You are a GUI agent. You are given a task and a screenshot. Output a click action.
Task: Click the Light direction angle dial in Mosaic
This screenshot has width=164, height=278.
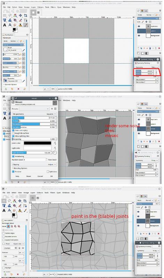[x=55, y=153]
